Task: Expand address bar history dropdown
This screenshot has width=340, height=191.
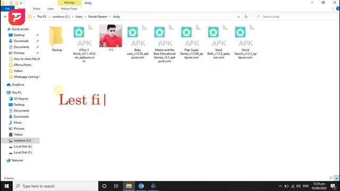Action: (x=239, y=16)
